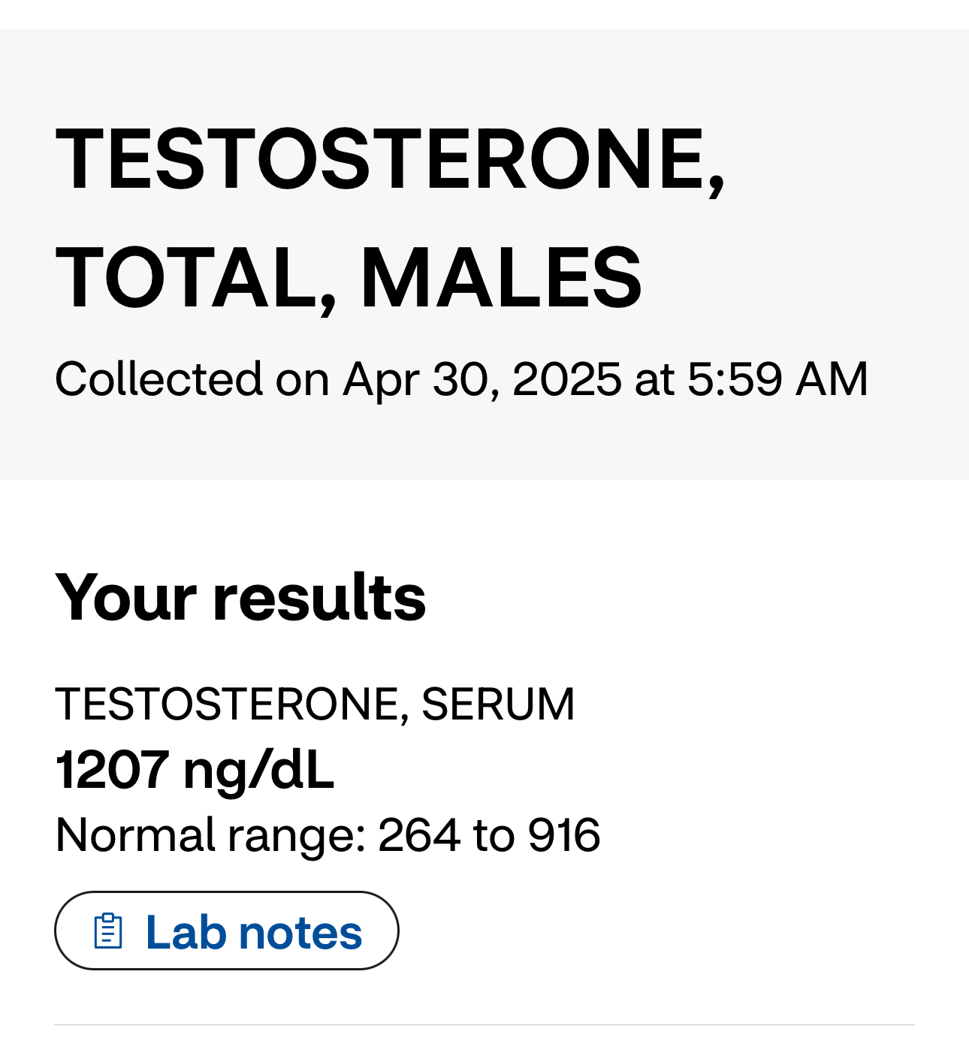Screen dimensions: 969x1062
Task: Click the "TESTOSTERONE," first title line
Action: point(391,159)
